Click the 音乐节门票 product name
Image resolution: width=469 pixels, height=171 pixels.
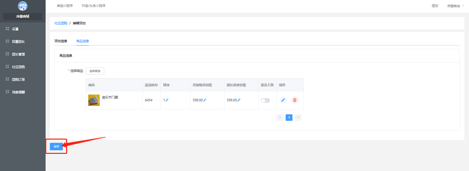pos(110,97)
